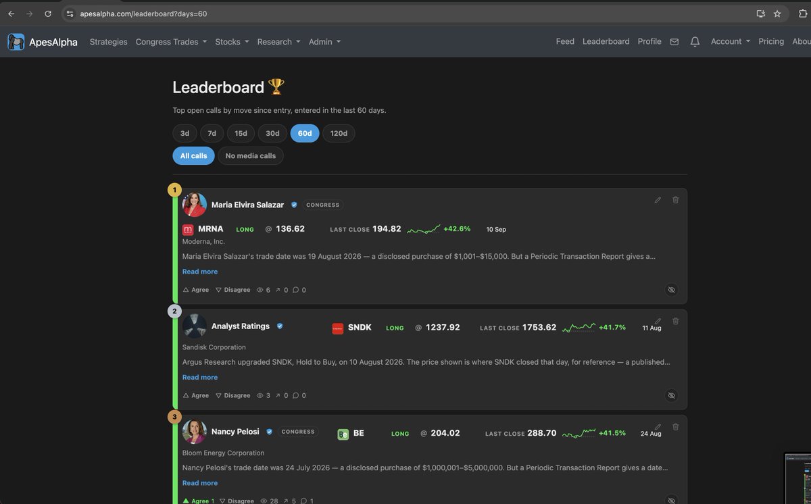Disagree with the MRNA call
Viewport: 811px width, 504px height.
click(x=232, y=290)
